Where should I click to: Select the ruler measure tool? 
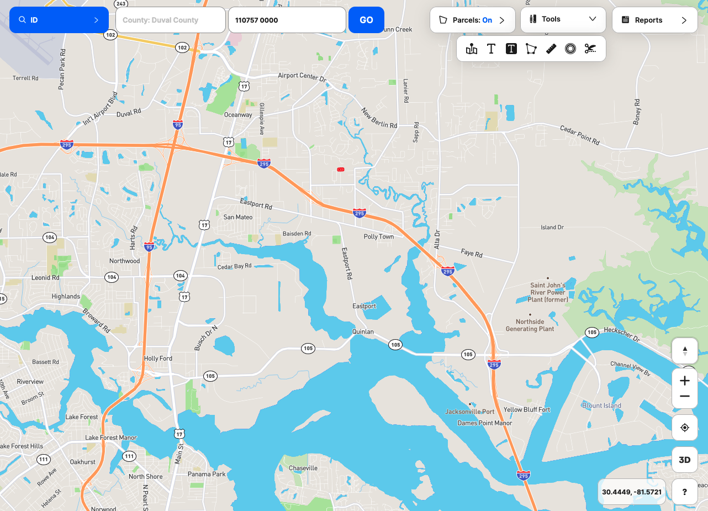click(551, 49)
